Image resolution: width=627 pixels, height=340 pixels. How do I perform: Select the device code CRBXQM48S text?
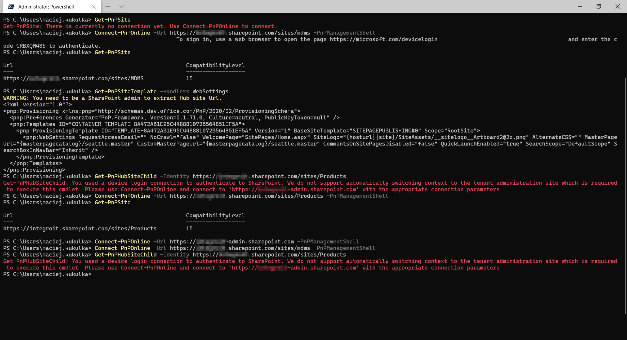pyautogui.click(x=31, y=46)
